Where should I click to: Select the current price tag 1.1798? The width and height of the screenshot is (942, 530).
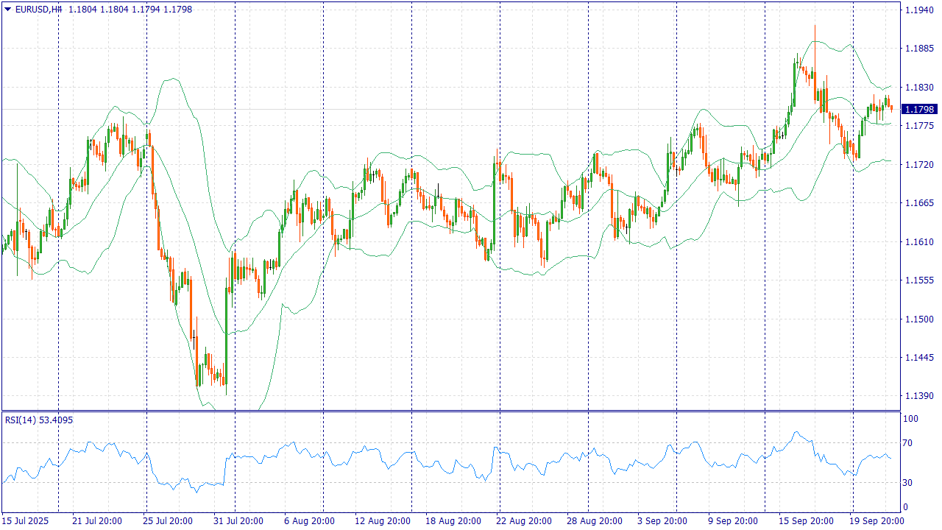[920, 109]
